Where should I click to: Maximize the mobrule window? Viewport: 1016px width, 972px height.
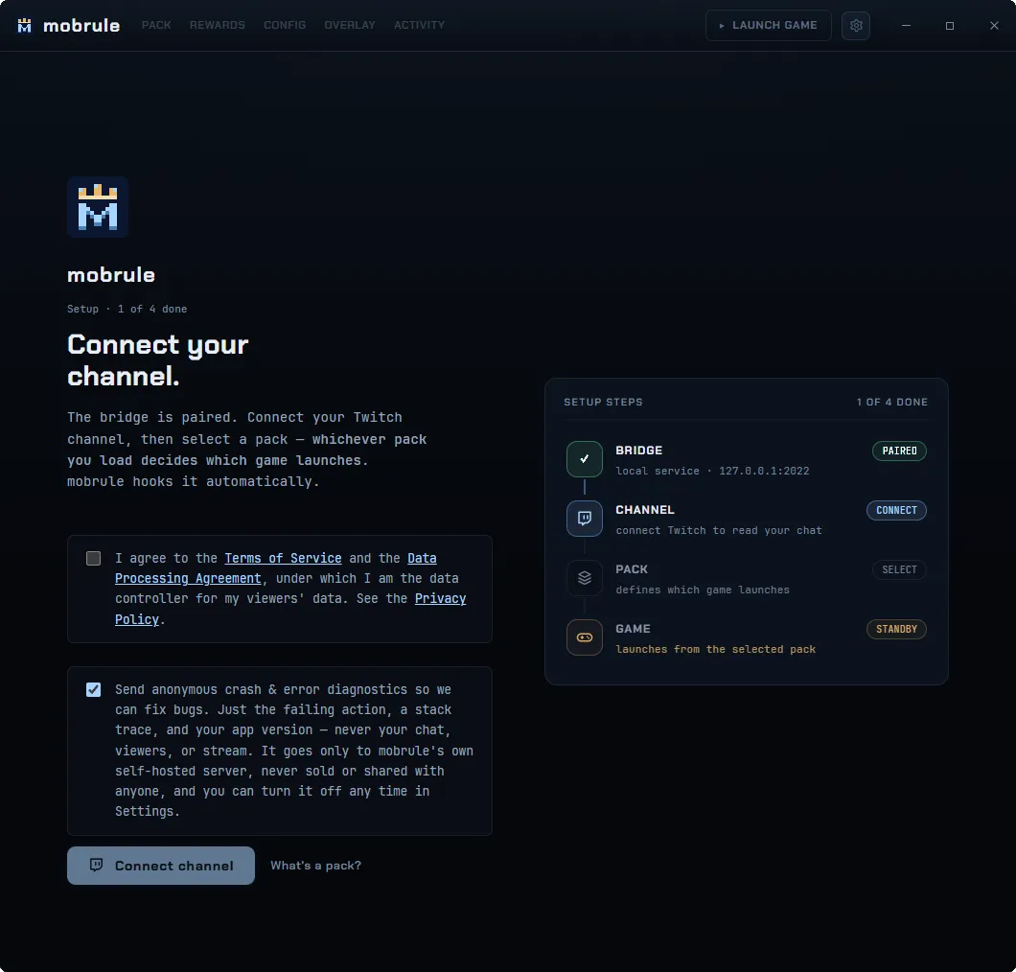pyautogui.click(x=950, y=25)
